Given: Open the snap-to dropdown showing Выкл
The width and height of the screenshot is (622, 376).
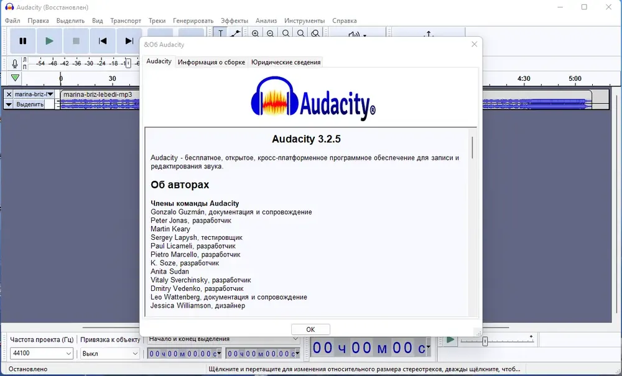Looking at the screenshot, I should tap(110, 354).
